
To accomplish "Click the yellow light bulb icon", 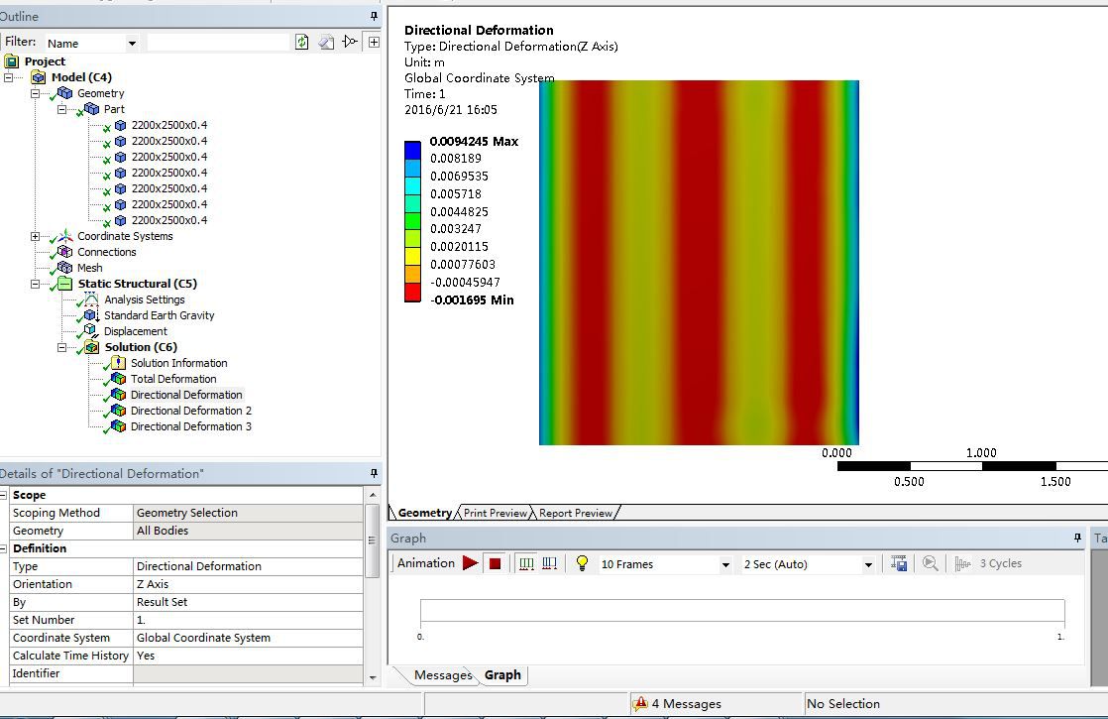I will point(582,563).
